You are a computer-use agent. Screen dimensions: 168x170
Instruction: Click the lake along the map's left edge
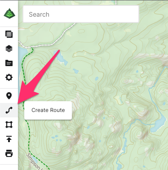coord(22,55)
